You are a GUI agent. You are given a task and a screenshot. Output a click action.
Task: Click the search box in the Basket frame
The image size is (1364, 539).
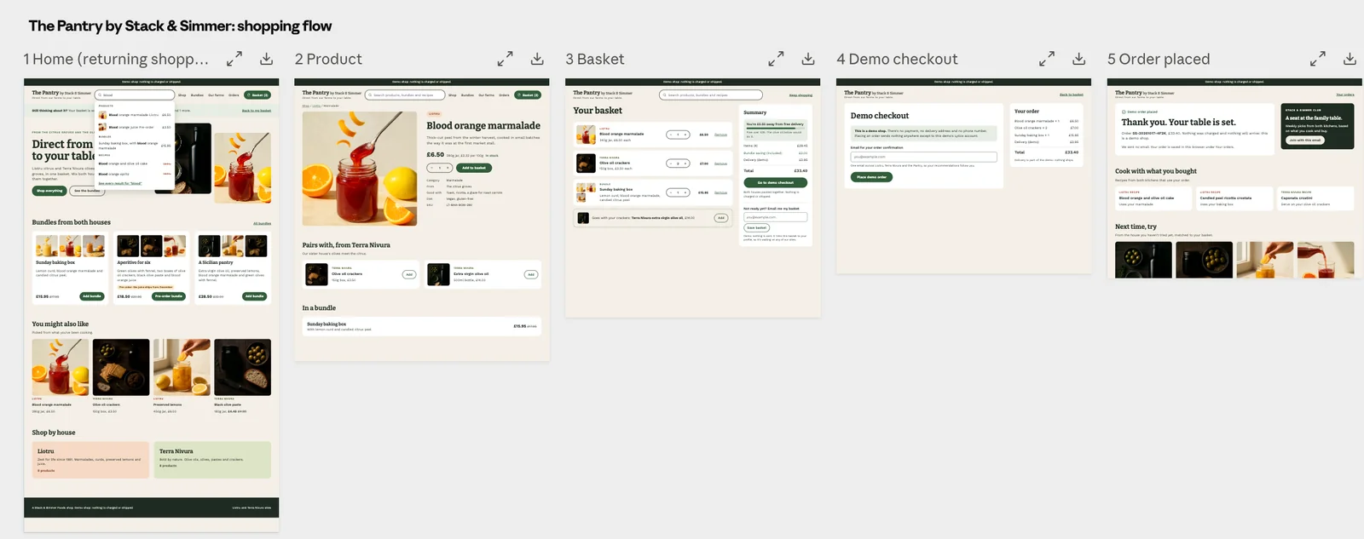tap(711, 95)
